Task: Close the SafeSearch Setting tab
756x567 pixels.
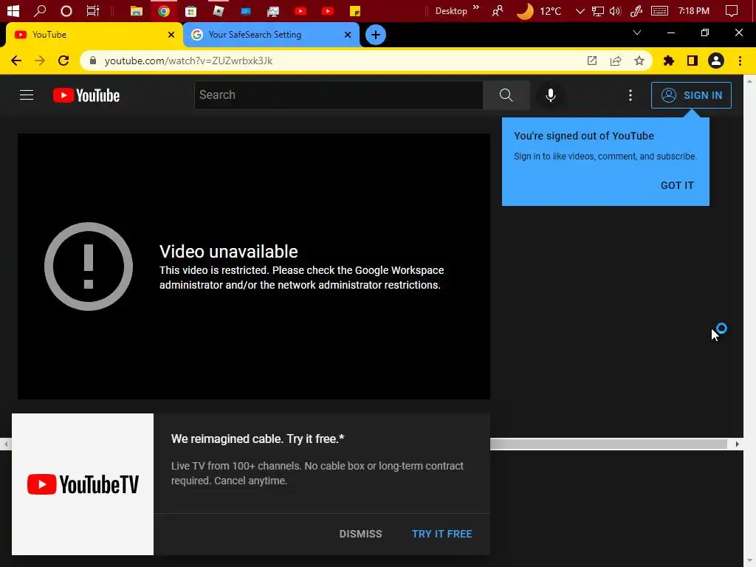Action: [x=347, y=35]
